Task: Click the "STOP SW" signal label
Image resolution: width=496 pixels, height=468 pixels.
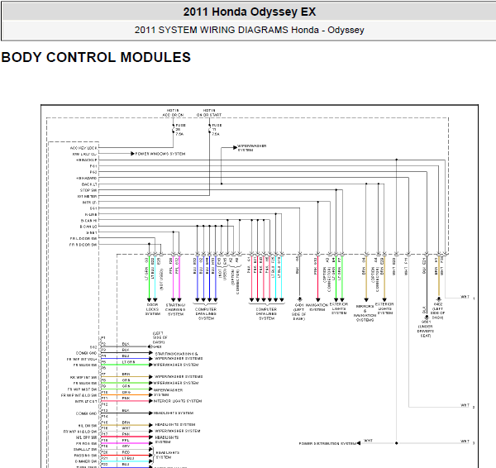Action: click(x=88, y=190)
